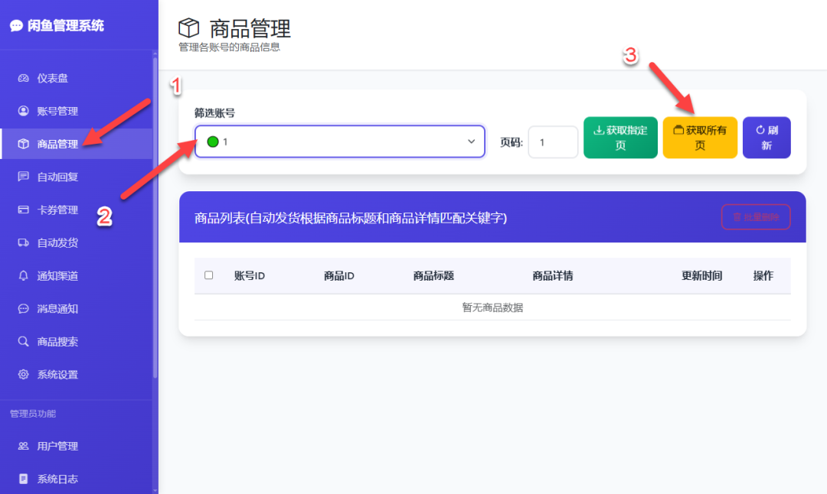This screenshot has height=494, width=827.
Task: Toggle the select-all checkbox in table header
Action: [209, 275]
